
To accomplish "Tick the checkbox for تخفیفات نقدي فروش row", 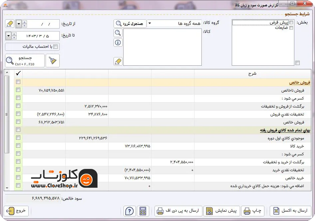I will (x=18, y=114).
